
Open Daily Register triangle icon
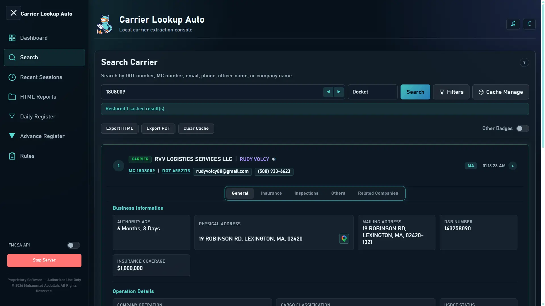pos(12,116)
